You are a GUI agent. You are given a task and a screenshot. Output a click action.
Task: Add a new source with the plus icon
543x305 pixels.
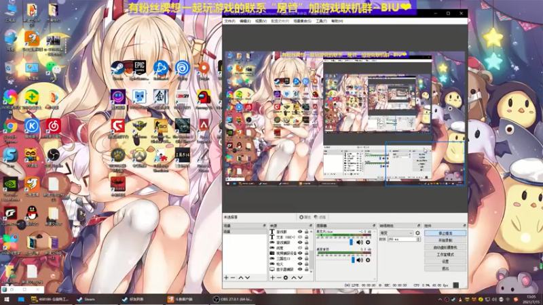pos(273,278)
